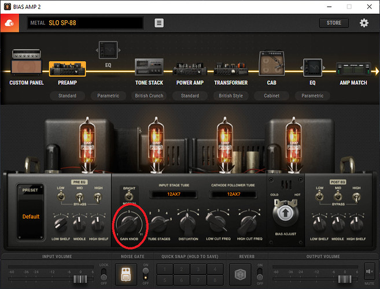Viewport: 380px width, 289px height.
Task: Click Quick Snap slot 6
Action: (181, 280)
